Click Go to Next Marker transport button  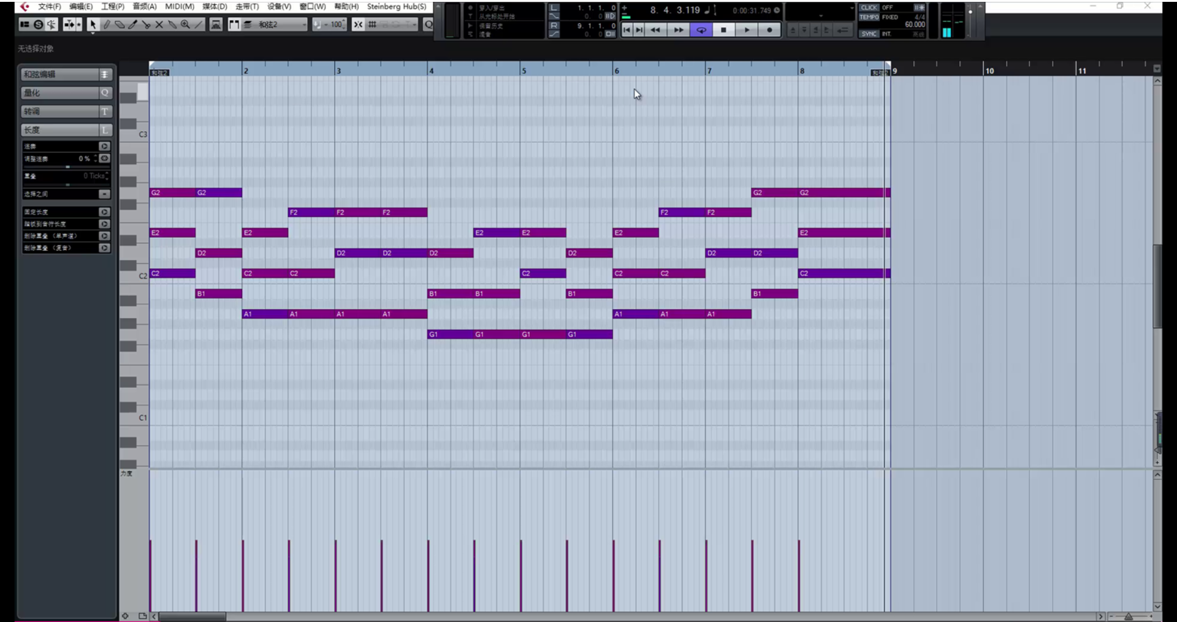[639, 30]
